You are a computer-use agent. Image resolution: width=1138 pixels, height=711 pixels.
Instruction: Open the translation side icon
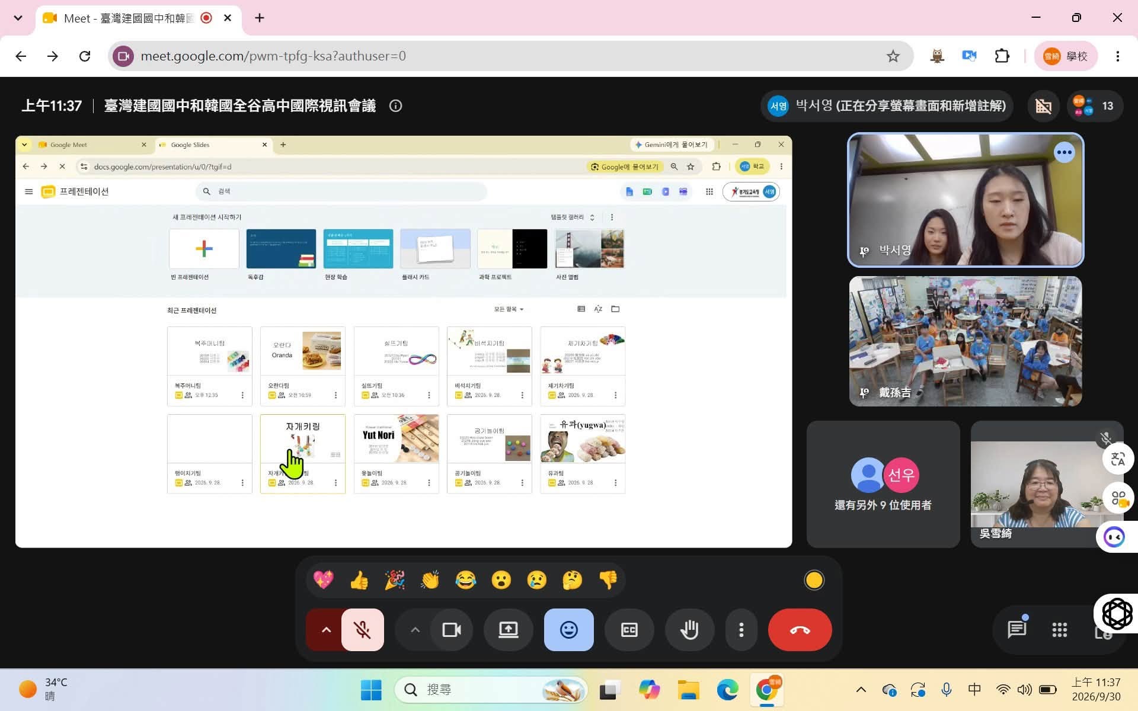(x=1118, y=459)
